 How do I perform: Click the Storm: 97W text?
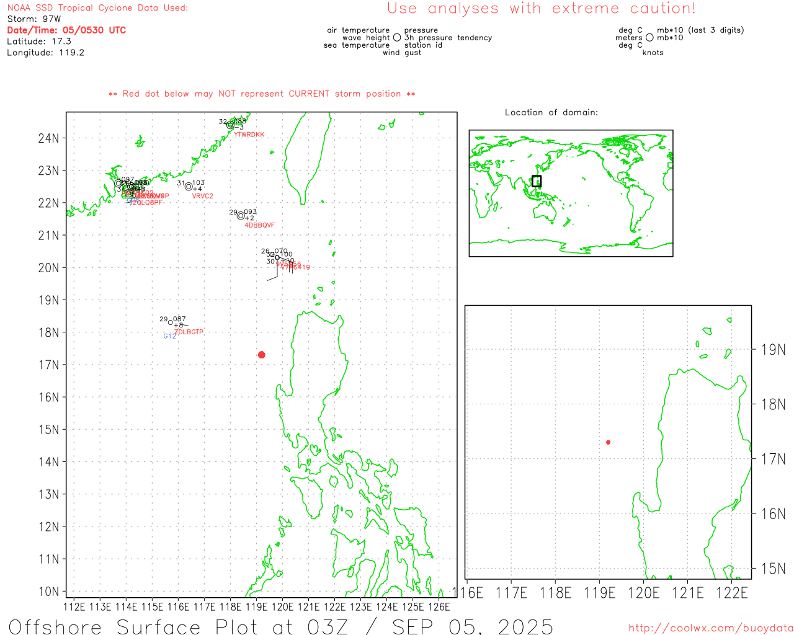click(34, 19)
